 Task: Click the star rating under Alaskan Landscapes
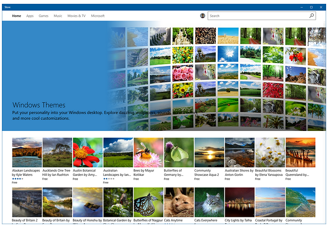click(18, 179)
